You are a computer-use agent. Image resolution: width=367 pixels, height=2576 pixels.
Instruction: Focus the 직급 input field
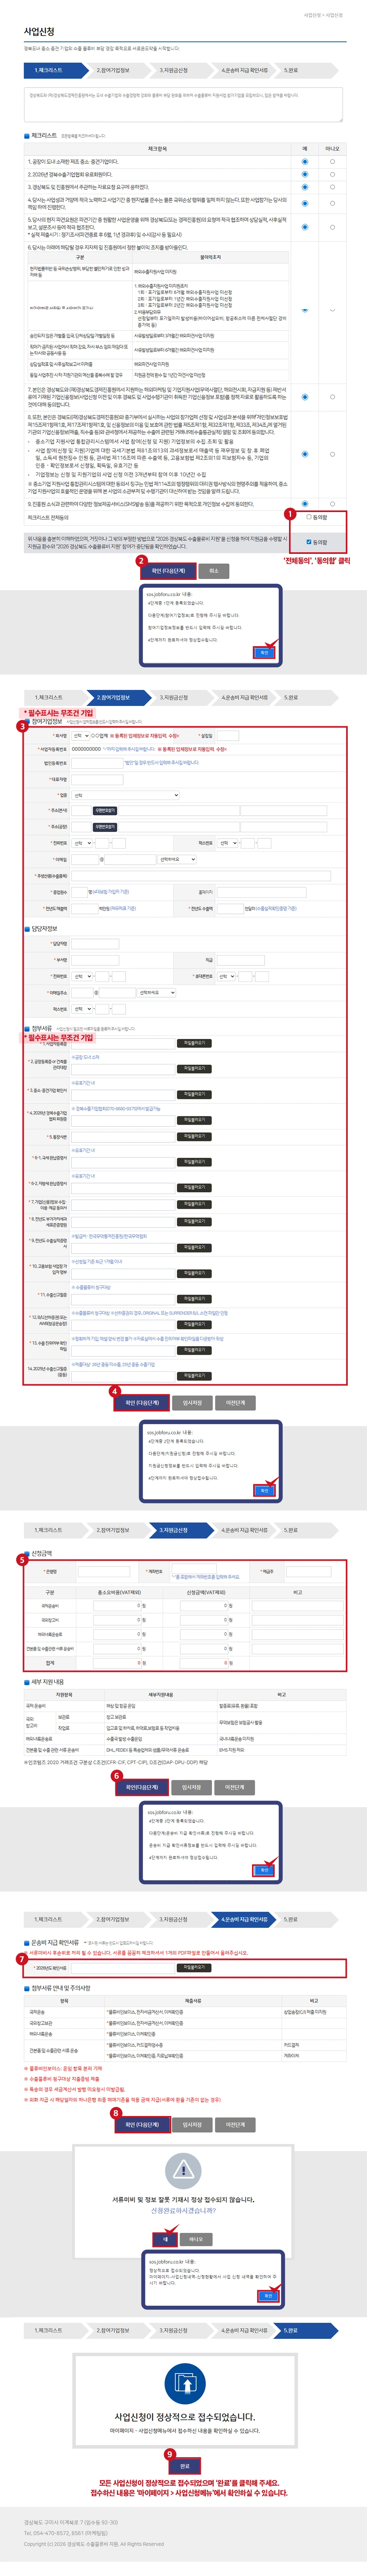[242, 960]
